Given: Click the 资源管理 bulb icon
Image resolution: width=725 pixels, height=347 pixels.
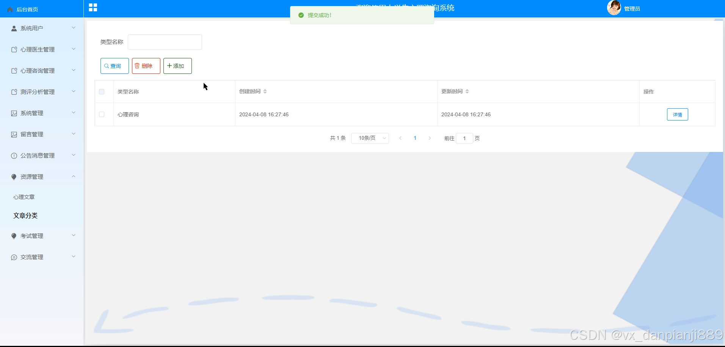Looking at the screenshot, I should tap(14, 177).
